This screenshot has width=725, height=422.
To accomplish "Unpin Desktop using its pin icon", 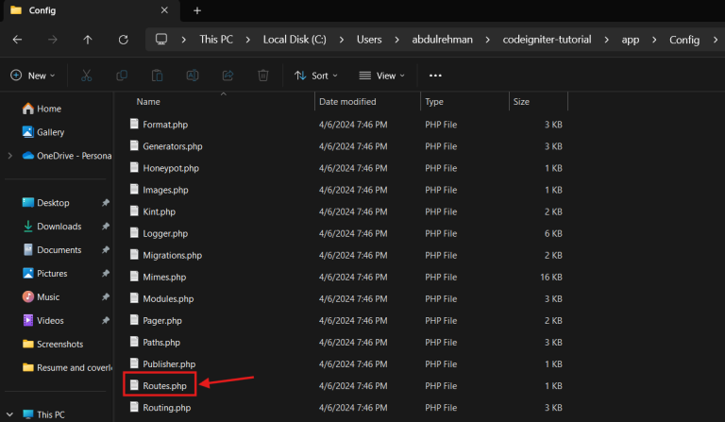I will click(x=106, y=202).
